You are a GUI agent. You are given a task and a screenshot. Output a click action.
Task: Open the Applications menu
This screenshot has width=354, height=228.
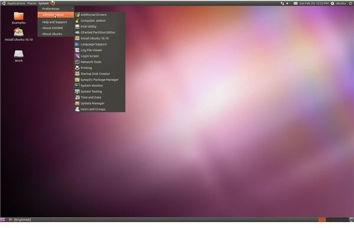17,4
